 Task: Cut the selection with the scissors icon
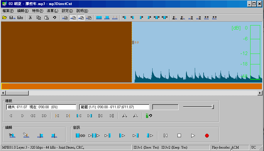[30, 18]
